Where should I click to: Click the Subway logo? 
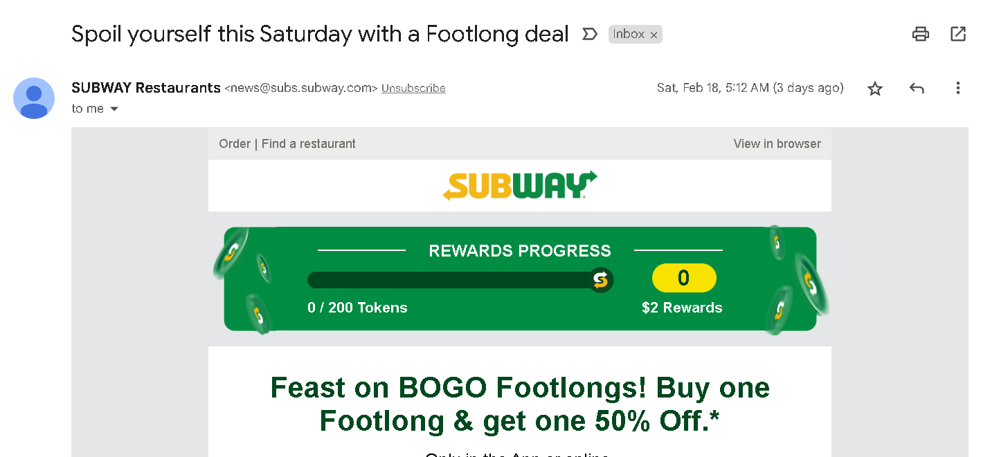tap(520, 185)
